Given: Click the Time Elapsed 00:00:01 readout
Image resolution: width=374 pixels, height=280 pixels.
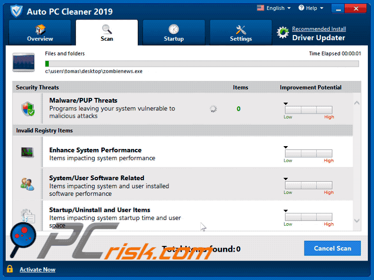Looking at the screenshot, I should 335,53.
